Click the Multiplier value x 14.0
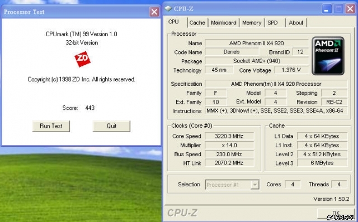The width and height of the screenshot is (358, 222). pyautogui.click(x=229, y=145)
